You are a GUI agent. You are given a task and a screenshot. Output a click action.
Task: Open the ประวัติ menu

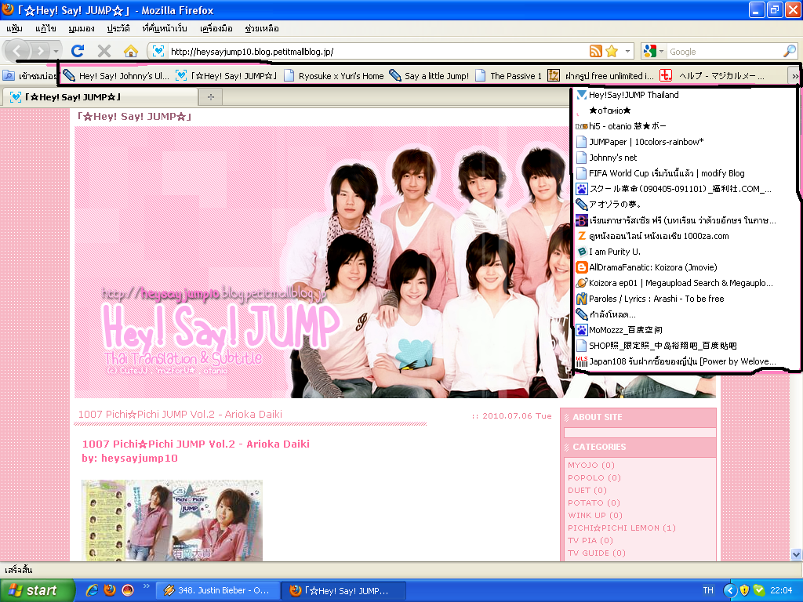(118, 28)
